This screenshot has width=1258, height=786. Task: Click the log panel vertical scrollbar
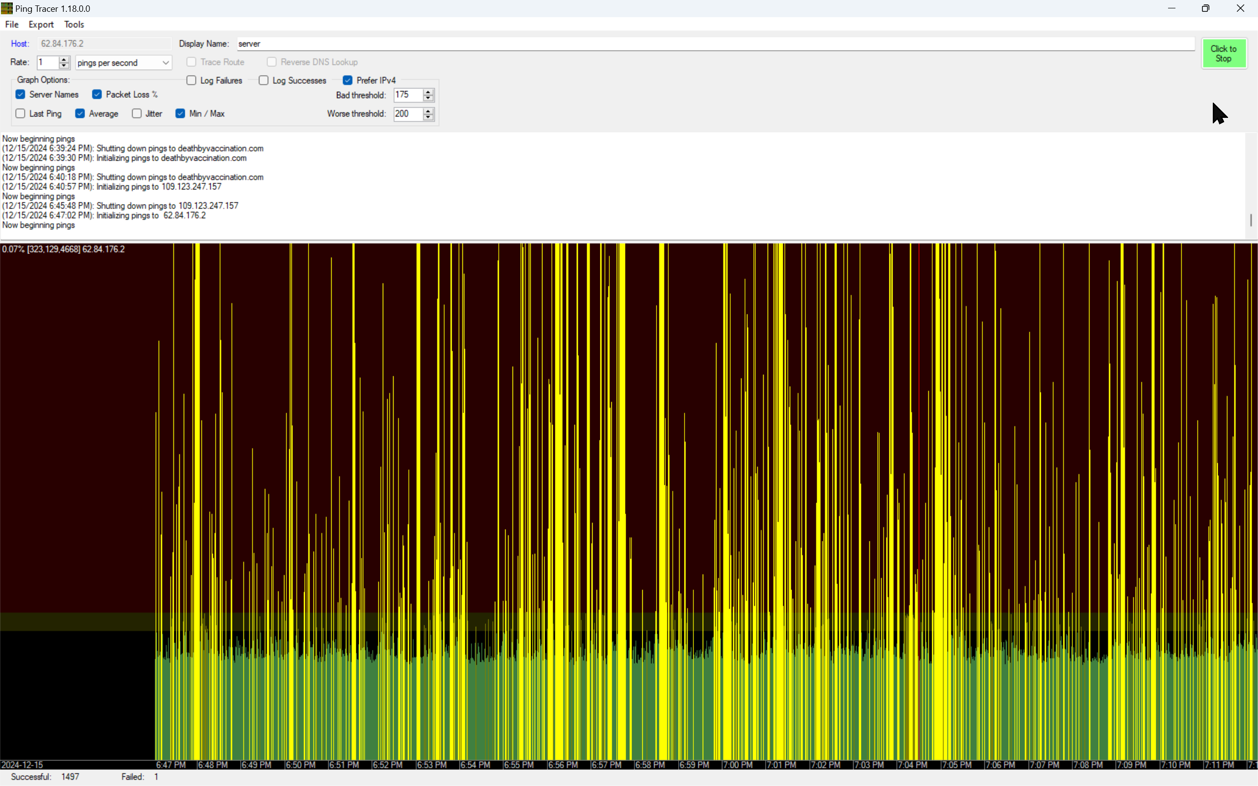[x=1250, y=220]
